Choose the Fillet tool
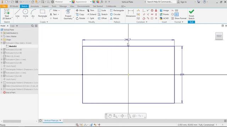227x127 pixels. (x=54, y=10)
